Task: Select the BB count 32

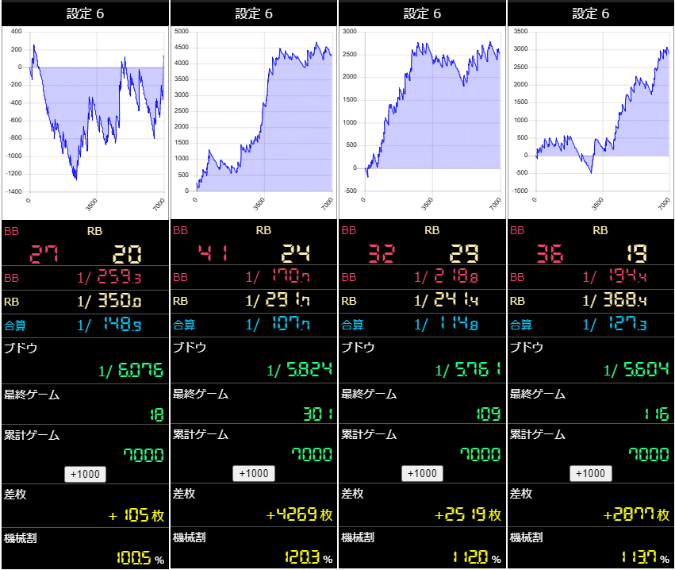Action: coord(382,253)
